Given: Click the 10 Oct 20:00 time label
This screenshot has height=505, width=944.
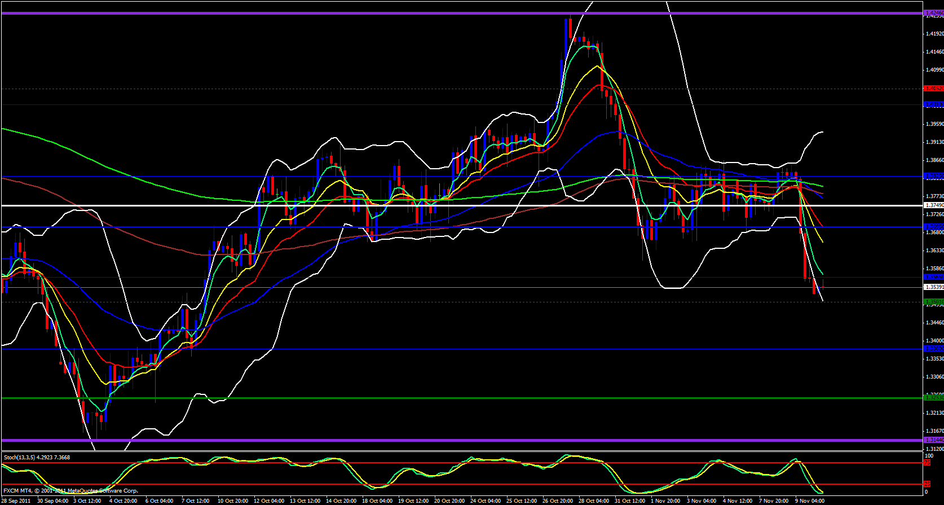Looking at the screenshot, I should click(233, 501).
